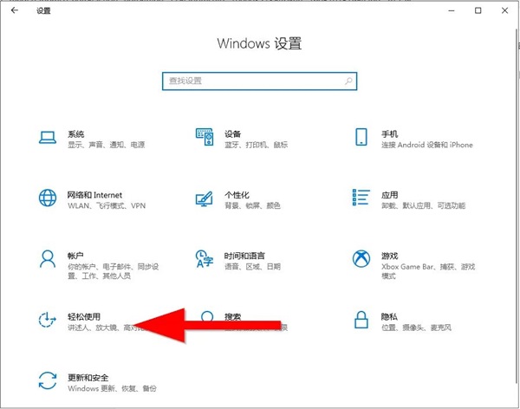Open the 应用 settings category

(389, 195)
